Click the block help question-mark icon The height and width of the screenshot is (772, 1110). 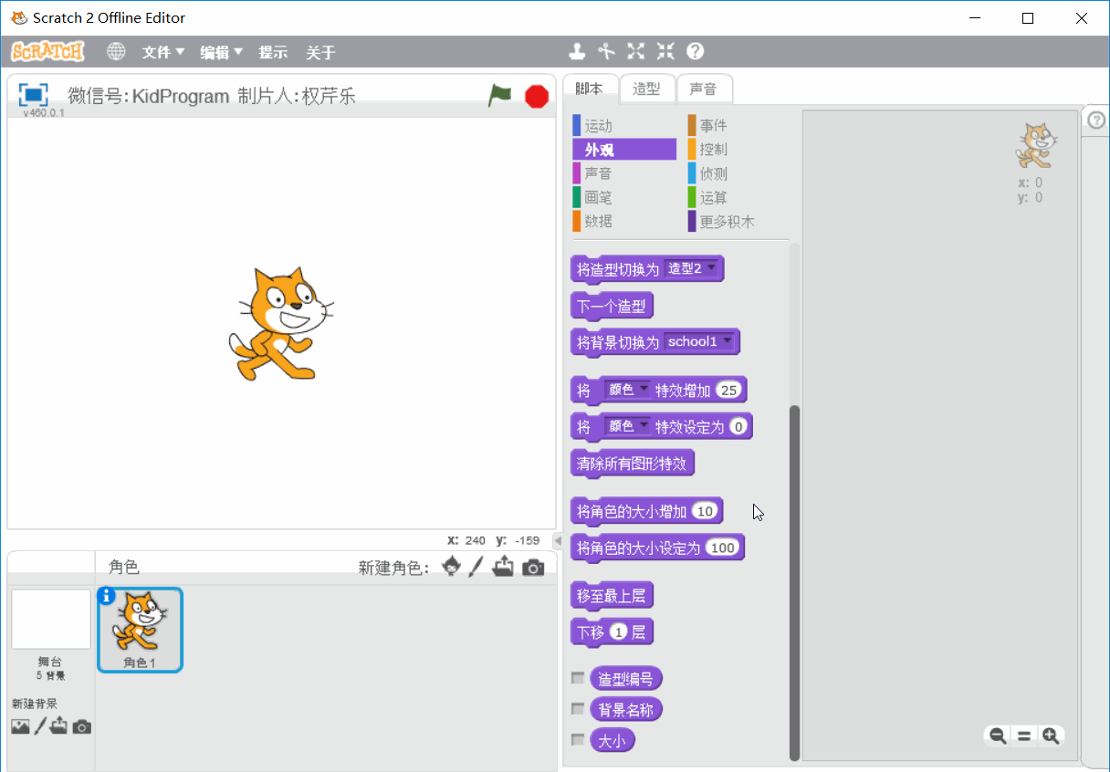[x=696, y=51]
